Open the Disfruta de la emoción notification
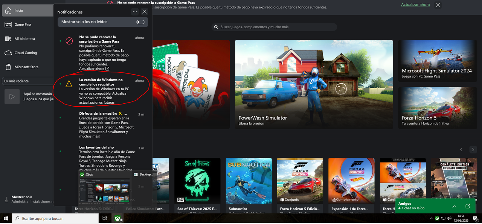Image resolution: width=482 pixels, height=224 pixels. (x=102, y=125)
